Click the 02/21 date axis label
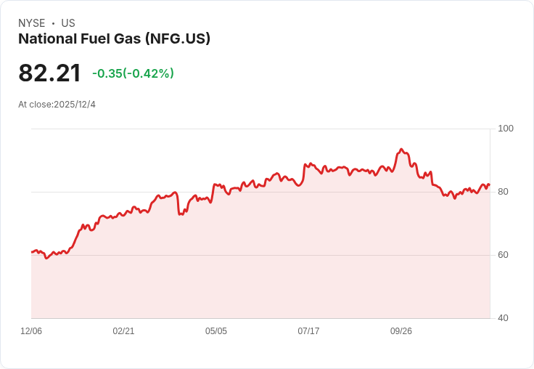This screenshot has height=369, width=534. click(123, 331)
